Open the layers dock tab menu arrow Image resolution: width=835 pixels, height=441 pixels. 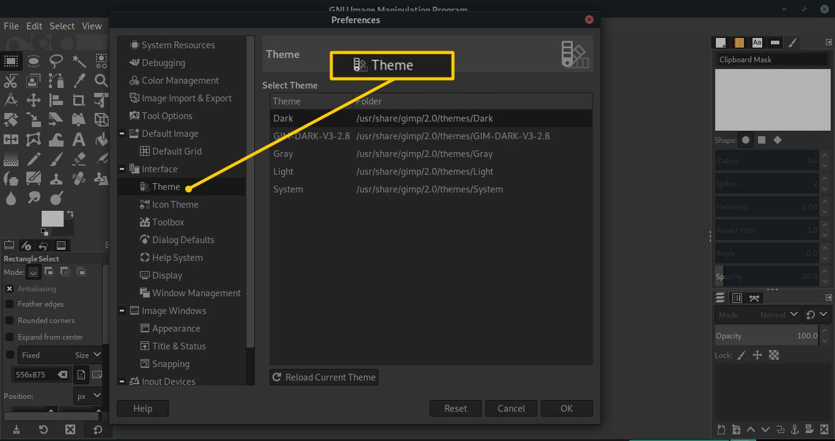829,297
